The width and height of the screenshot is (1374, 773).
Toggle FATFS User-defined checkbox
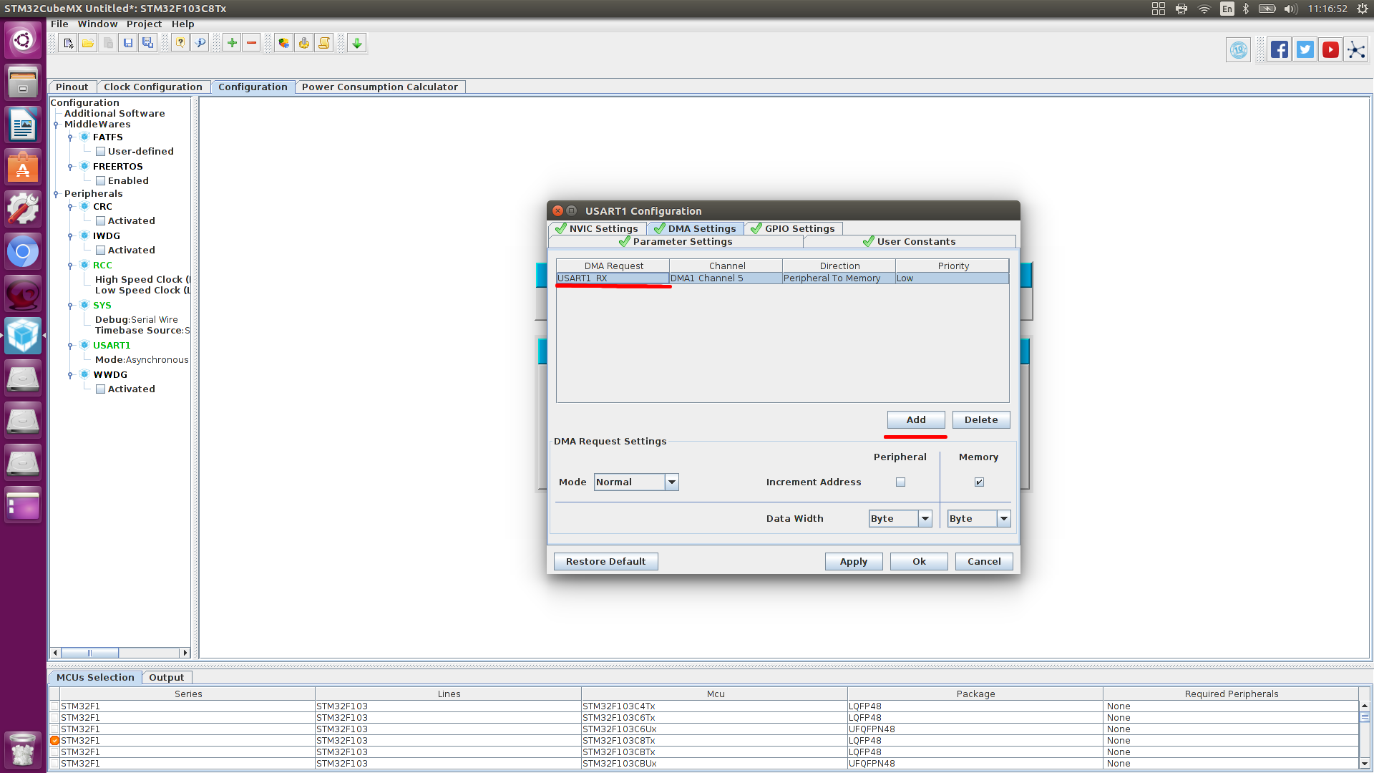pyautogui.click(x=101, y=152)
